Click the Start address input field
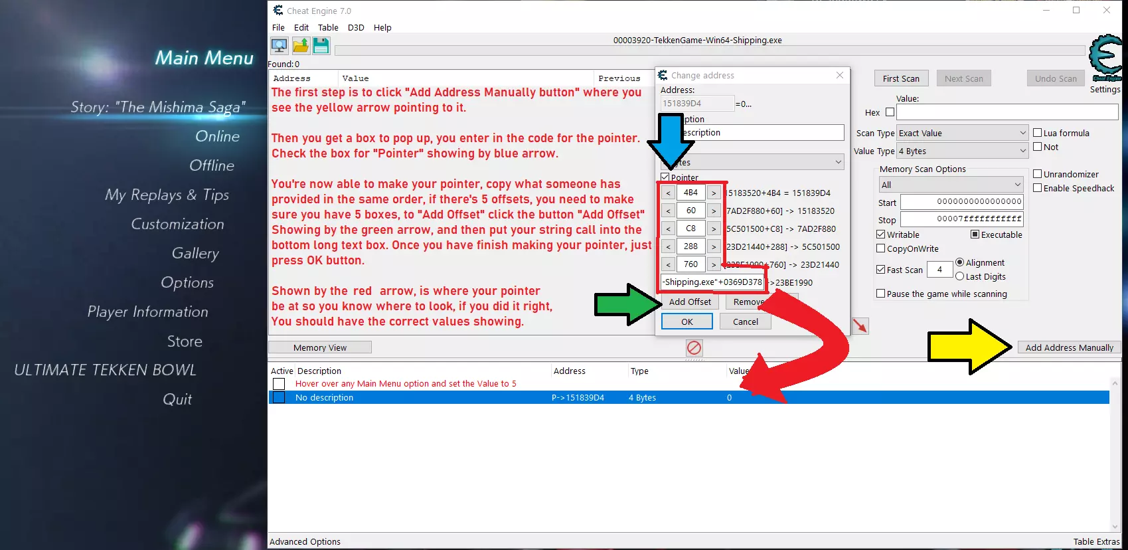Image resolution: width=1128 pixels, height=550 pixels. tap(961, 202)
